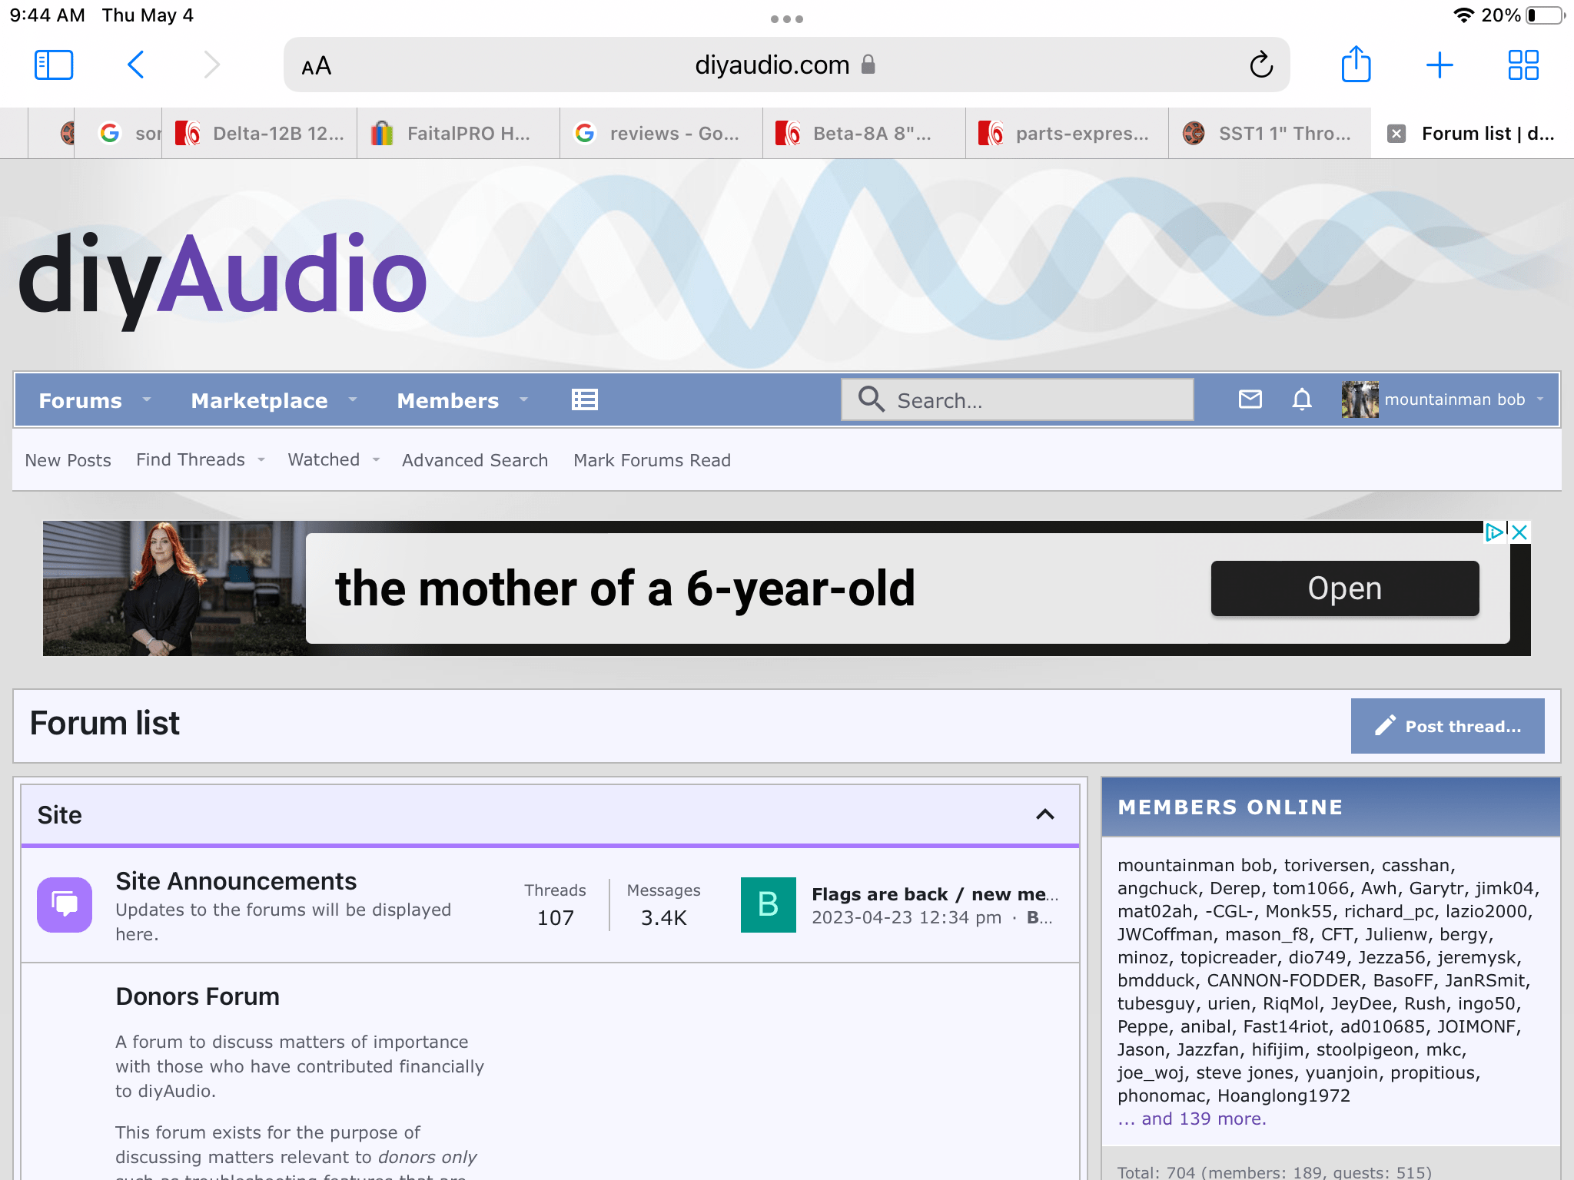
Task: Open the Safari share sheet
Action: click(1356, 64)
